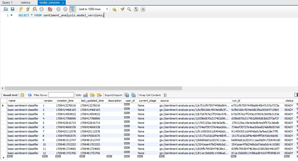Toggle stop-on-error execution icon
The width and height of the screenshot is (298, 161).
[50, 9]
